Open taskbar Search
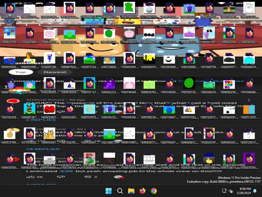Screen dimensions: 262x197 (120, 191)
